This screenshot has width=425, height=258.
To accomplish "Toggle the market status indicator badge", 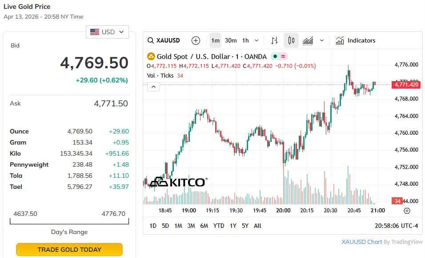I will point(280,56).
